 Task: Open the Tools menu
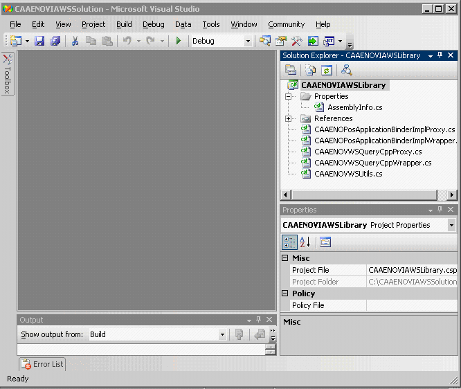pos(211,24)
